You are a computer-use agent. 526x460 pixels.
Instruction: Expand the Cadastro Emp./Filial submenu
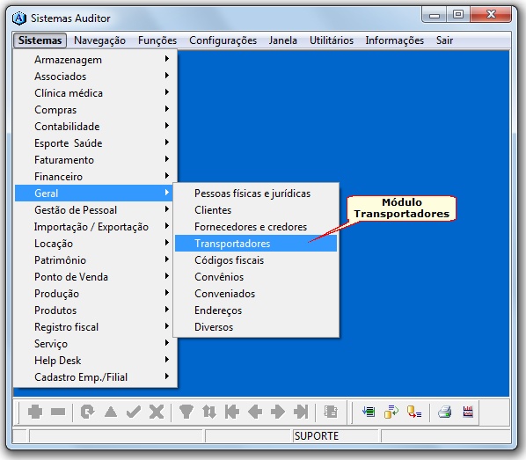93,377
